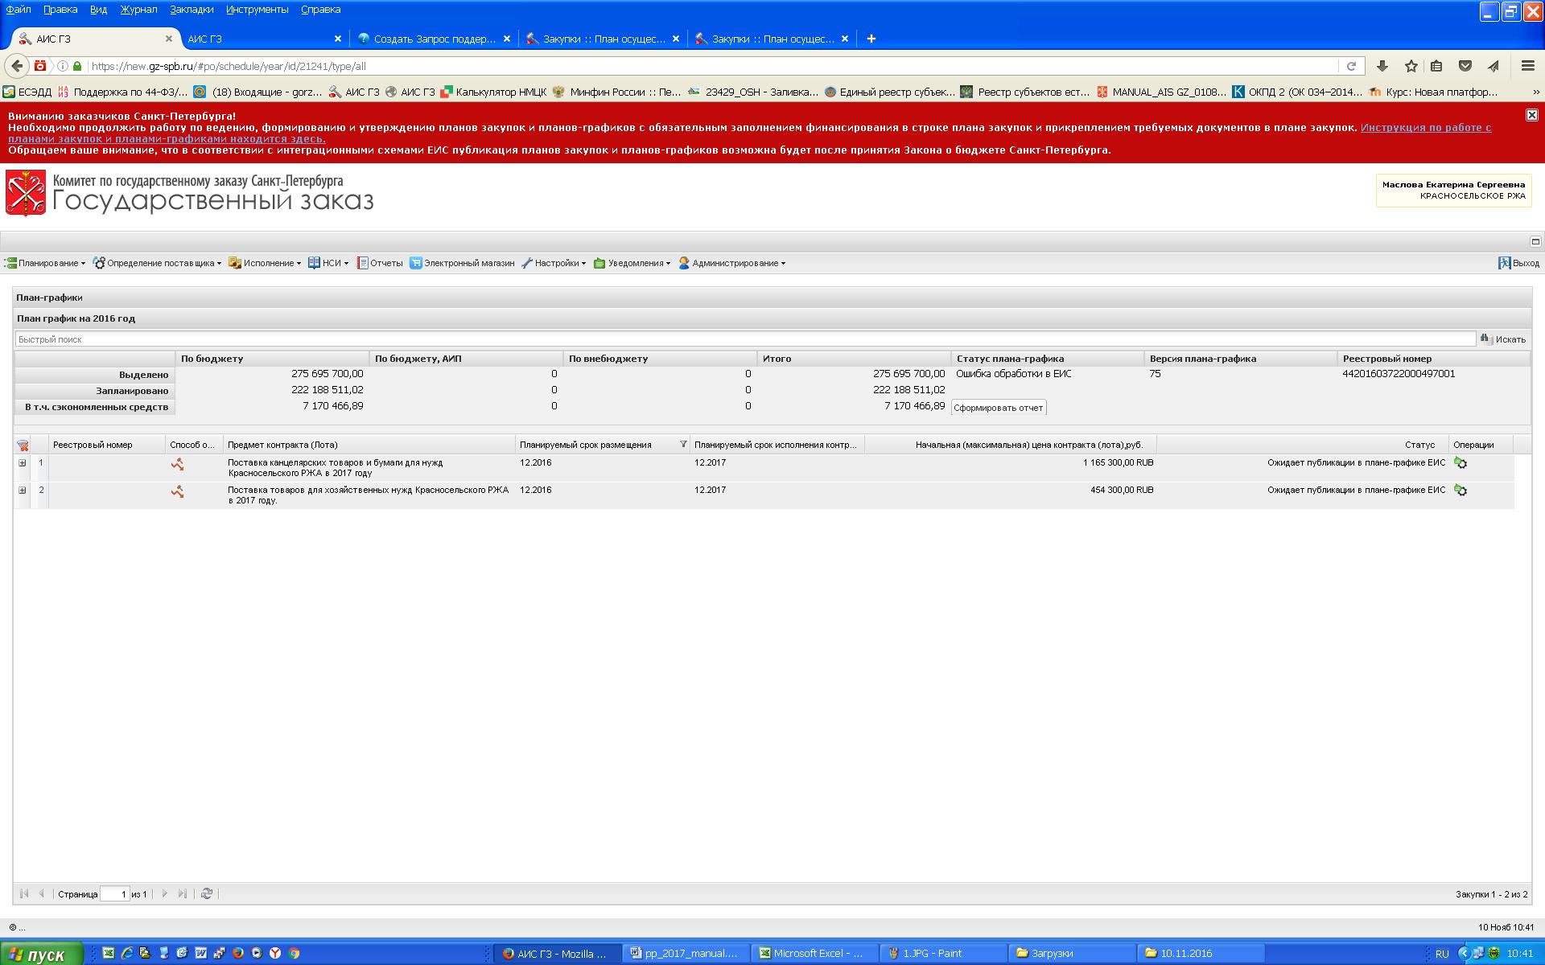Expand row 2 хозяйственных нужд details
This screenshot has height=965, width=1545.
point(23,491)
